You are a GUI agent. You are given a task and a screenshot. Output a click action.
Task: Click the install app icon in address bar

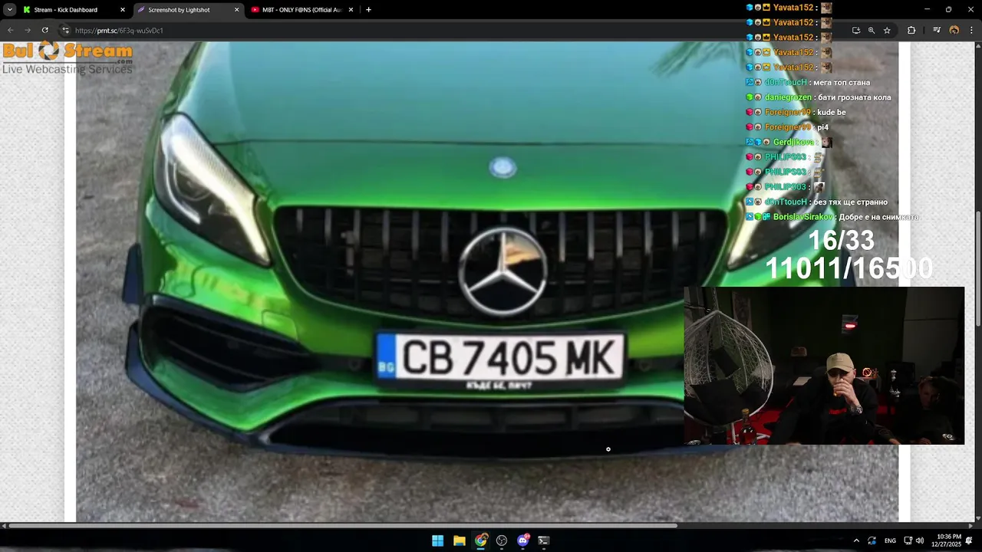pos(856,31)
